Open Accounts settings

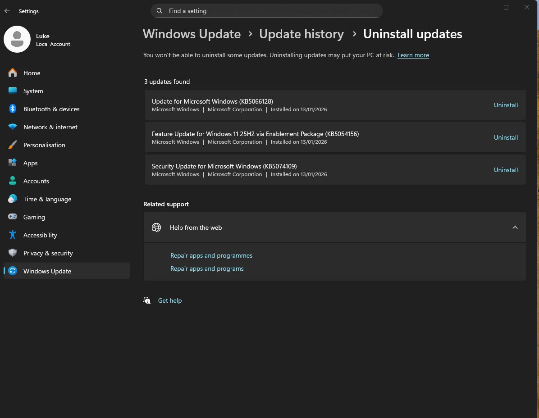(x=36, y=181)
